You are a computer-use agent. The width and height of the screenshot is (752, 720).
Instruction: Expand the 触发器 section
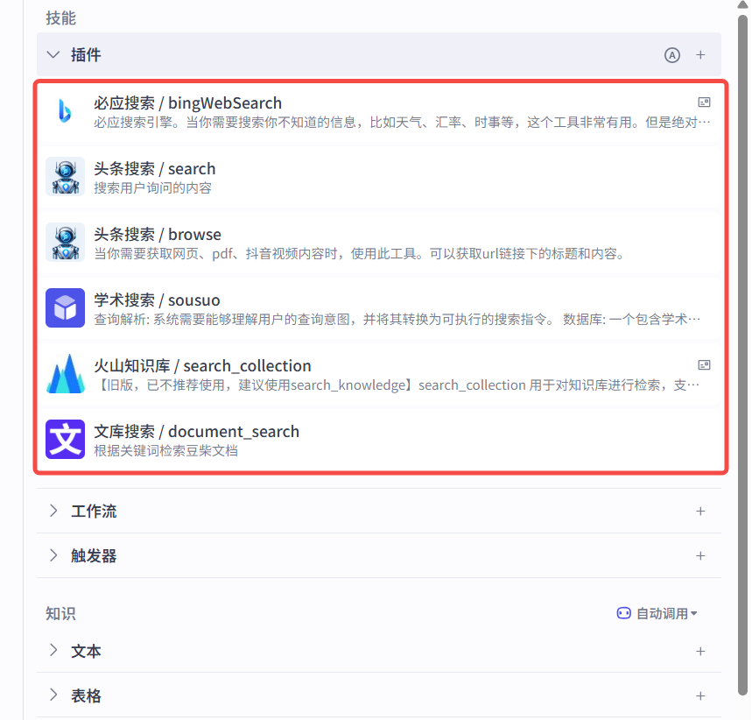(x=53, y=555)
